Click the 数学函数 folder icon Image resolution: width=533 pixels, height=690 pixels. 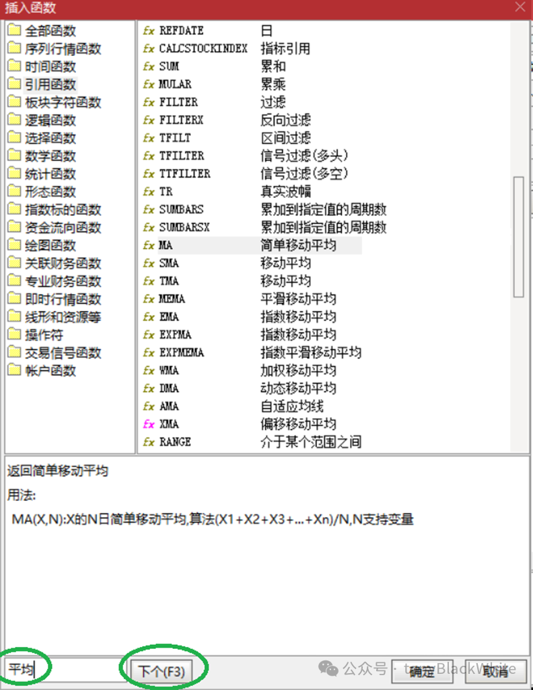[x=15, y=156]
